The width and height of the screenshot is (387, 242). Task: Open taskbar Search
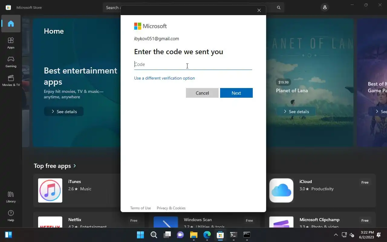coord(154,235)
